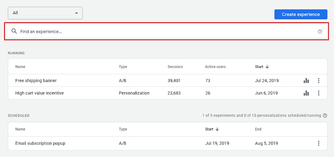Open more options for Email subscription popup
The width and height of the screenshot is (334, 157).
tap(318, 143)
